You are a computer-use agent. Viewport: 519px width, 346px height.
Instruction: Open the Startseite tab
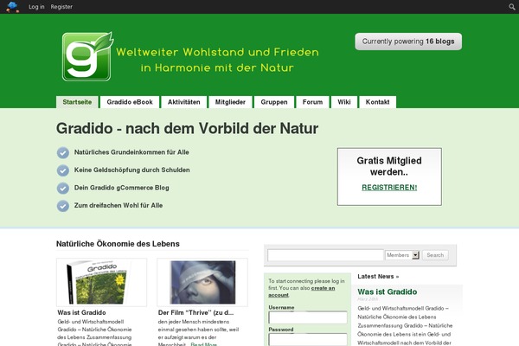coord(77,102)
